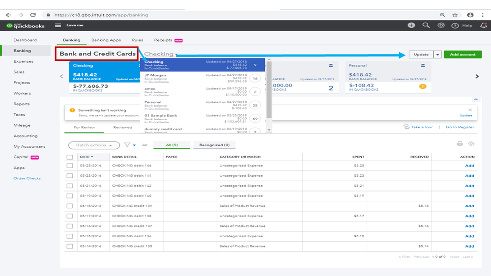Image resolution: width=491 pixels, height=276 pixels.
Task: Open Help question mark icon
Action: (x=455, y=26)
